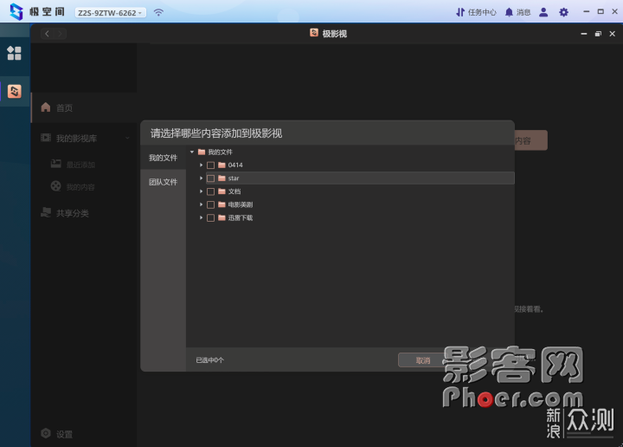623x447 pixels.
Task: Open the app grid dashboard icon
Action: point(15,53)
